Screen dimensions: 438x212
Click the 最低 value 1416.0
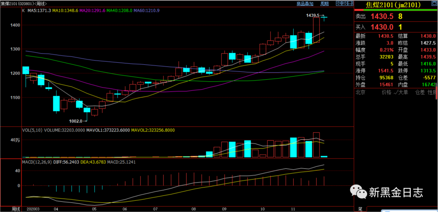click(428, 64)
